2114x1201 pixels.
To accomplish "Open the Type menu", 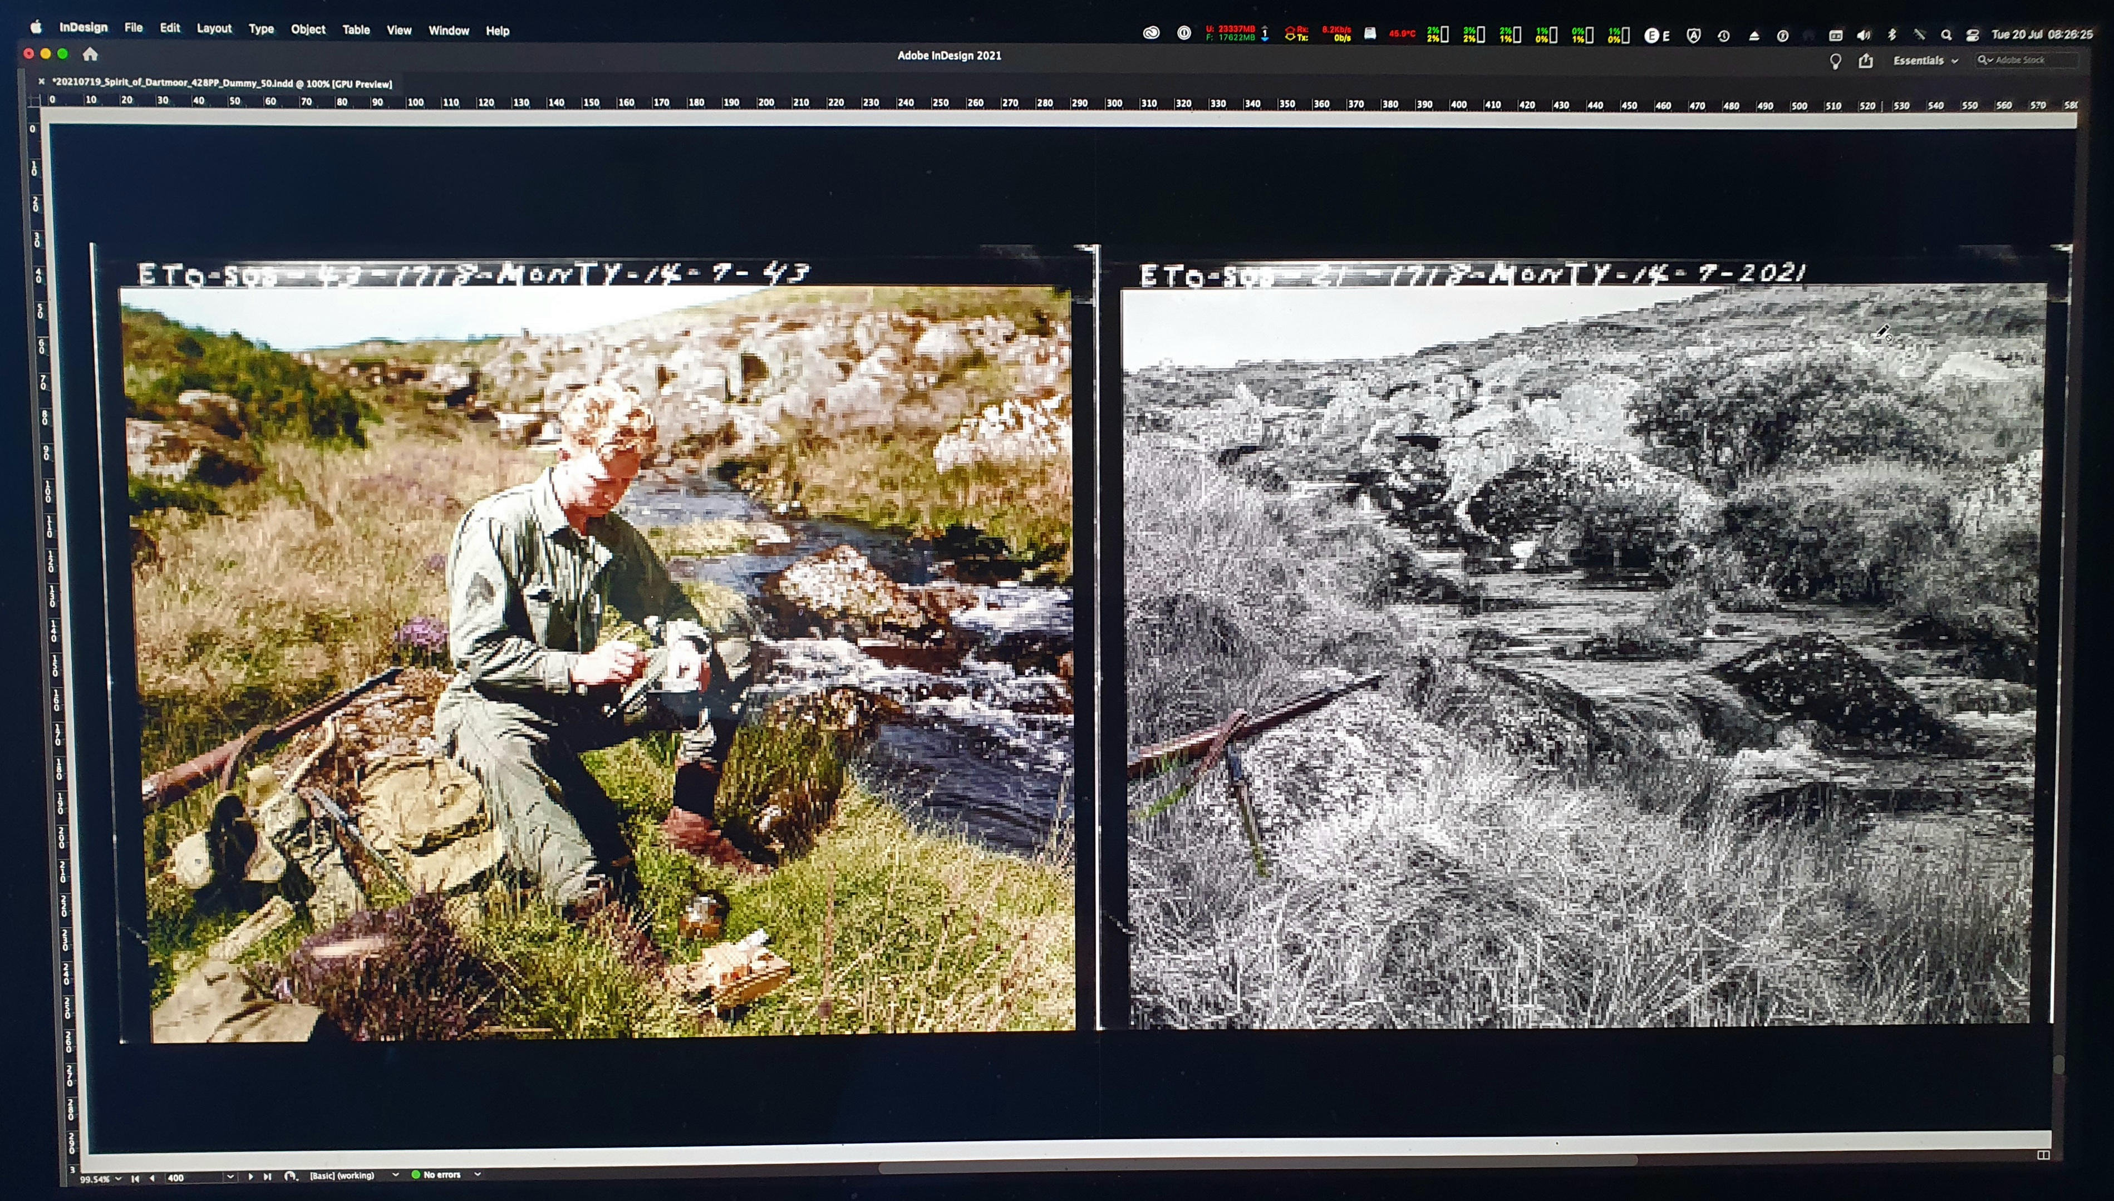I will [x=262, y=29].
